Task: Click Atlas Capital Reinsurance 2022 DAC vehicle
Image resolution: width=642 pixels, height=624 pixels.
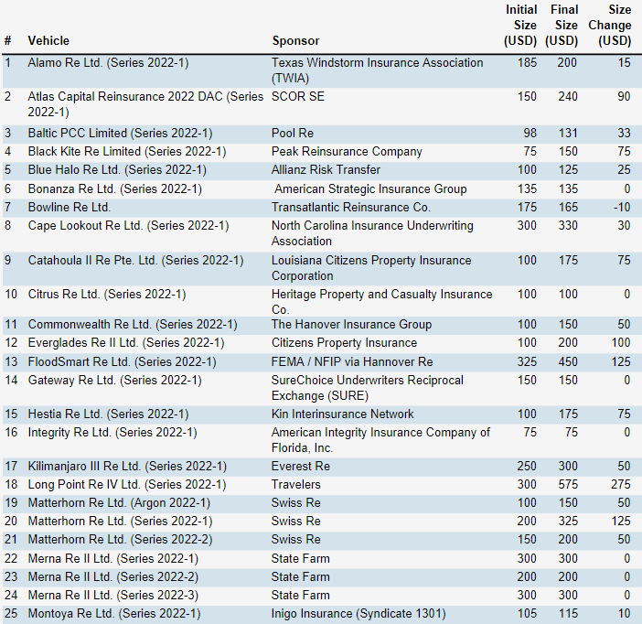Action: [145, 104]
